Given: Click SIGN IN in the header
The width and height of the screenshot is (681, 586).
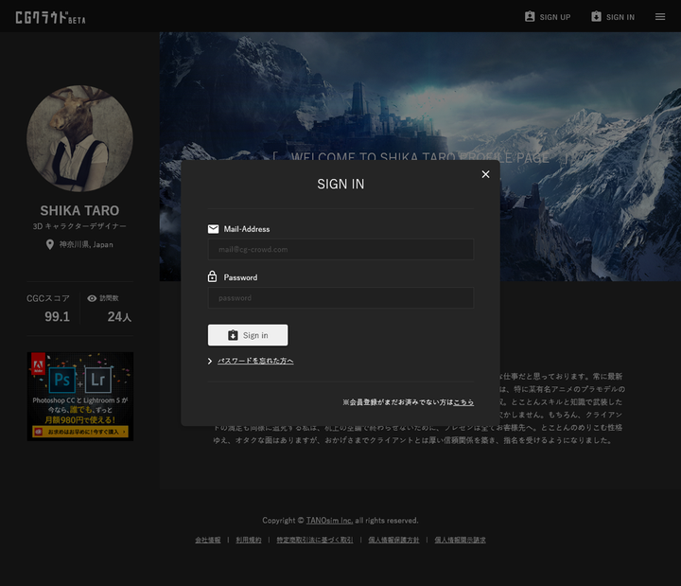Looking at the screenshot, I should [613, 17].
